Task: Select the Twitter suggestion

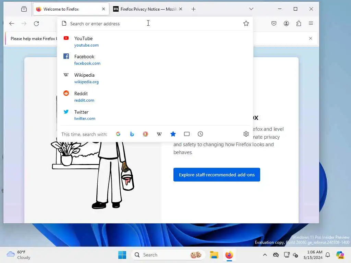Action: 155,115
